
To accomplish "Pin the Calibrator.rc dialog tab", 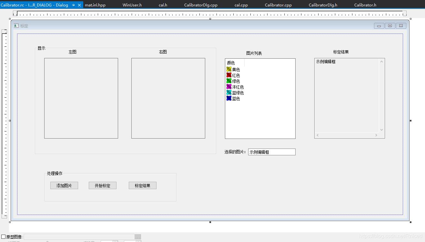I will coord(74,5).
